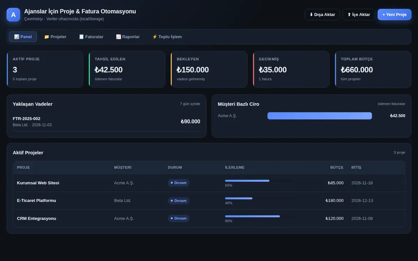Click the end date 2026-12-13
Screen dimensions: 418x261
tap(362, 201)
